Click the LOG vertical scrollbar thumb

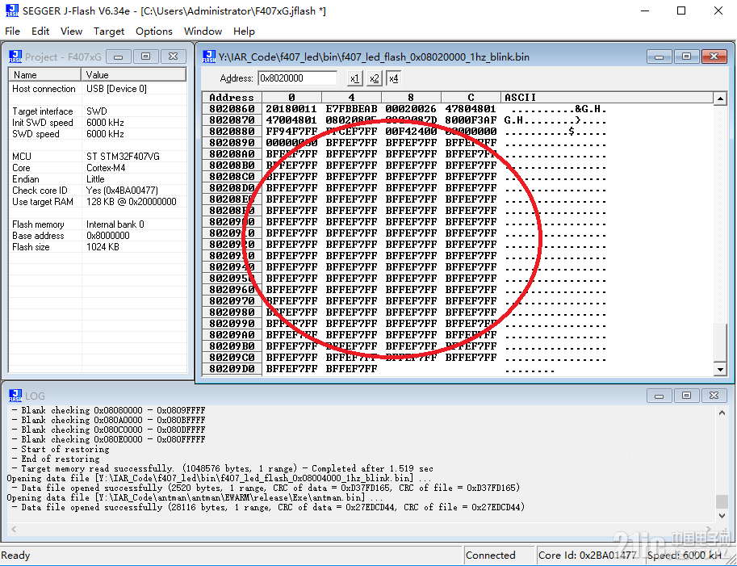[x=722, y=501]
